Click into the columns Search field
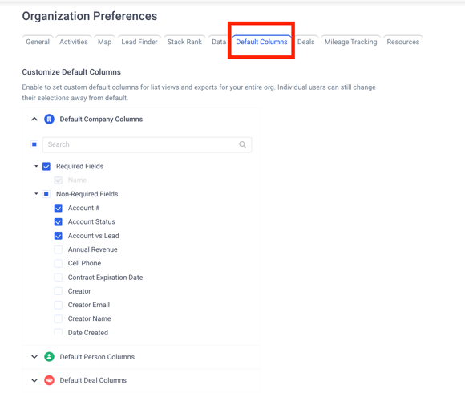Viewport: 465px width, 393px height. click(x=147, y=144)
